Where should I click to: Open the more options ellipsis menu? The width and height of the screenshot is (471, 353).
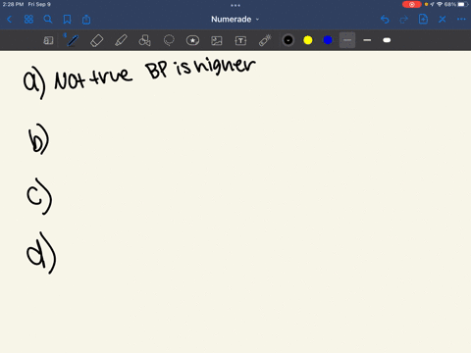[x=461, y=20]
